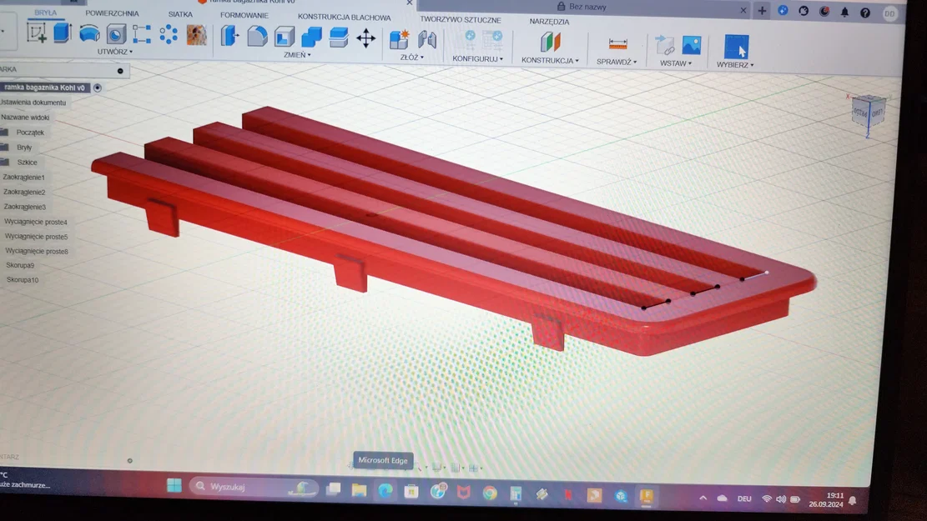Image resolution: width=927 pixels, height=521 pixels.
Task: Select the Create Sketch tool
Action: [37, 33]
